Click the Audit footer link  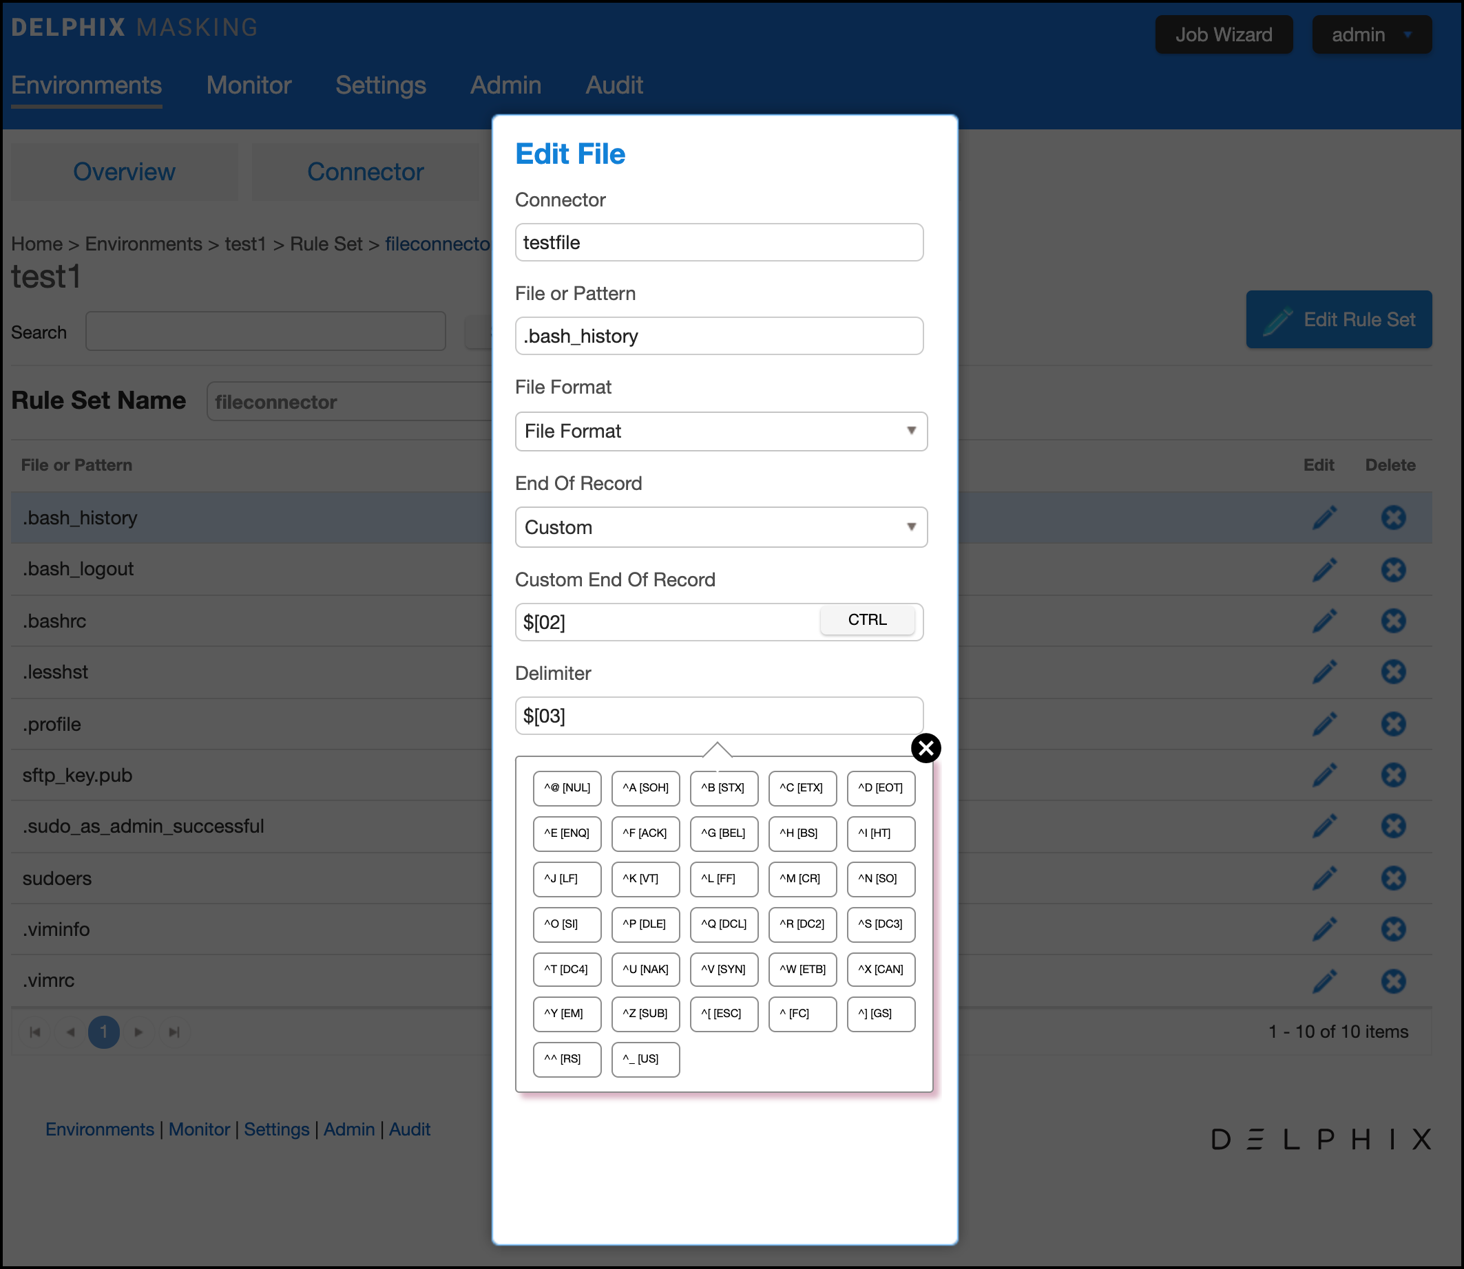click(409, 1129)
